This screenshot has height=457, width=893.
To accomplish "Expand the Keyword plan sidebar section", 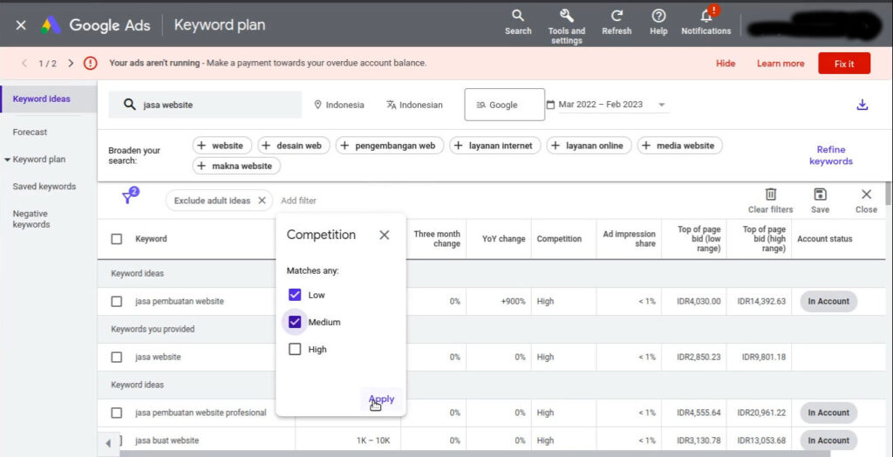I will point(35,160).
